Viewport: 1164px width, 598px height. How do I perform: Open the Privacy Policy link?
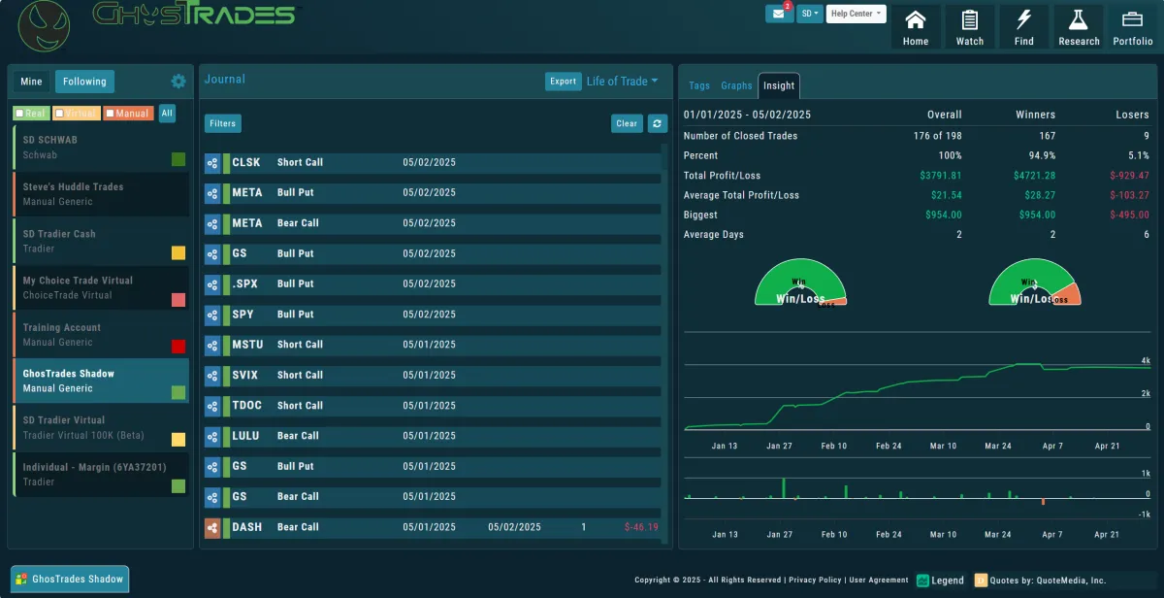point(815,581)
